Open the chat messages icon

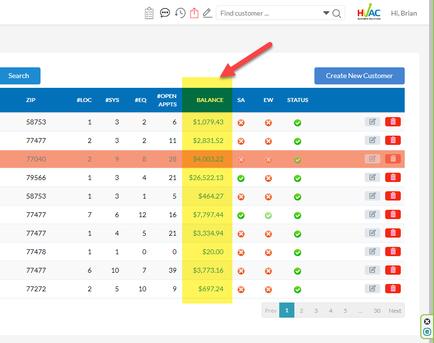pyautogui.click(x=165, y=13)
